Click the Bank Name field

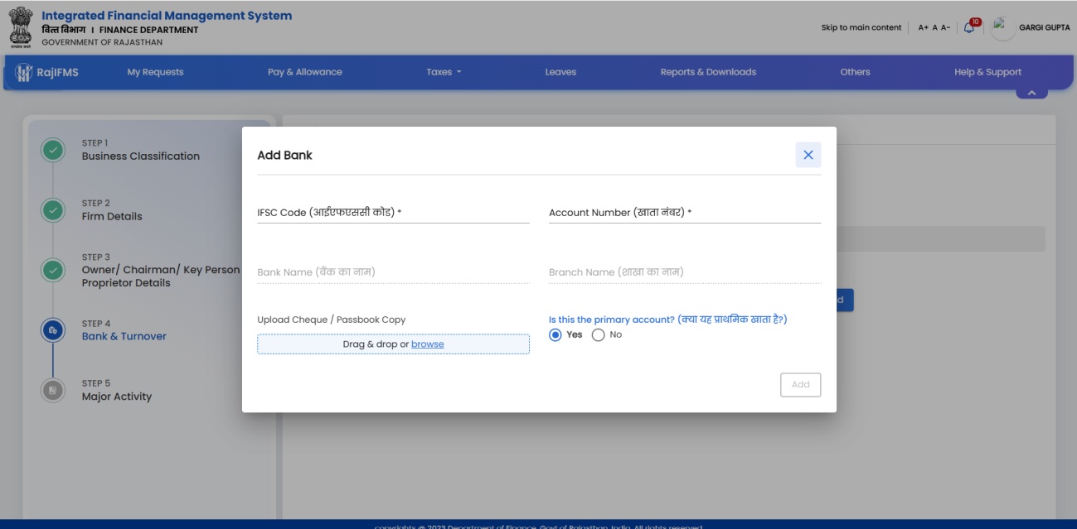pos(393,272)
